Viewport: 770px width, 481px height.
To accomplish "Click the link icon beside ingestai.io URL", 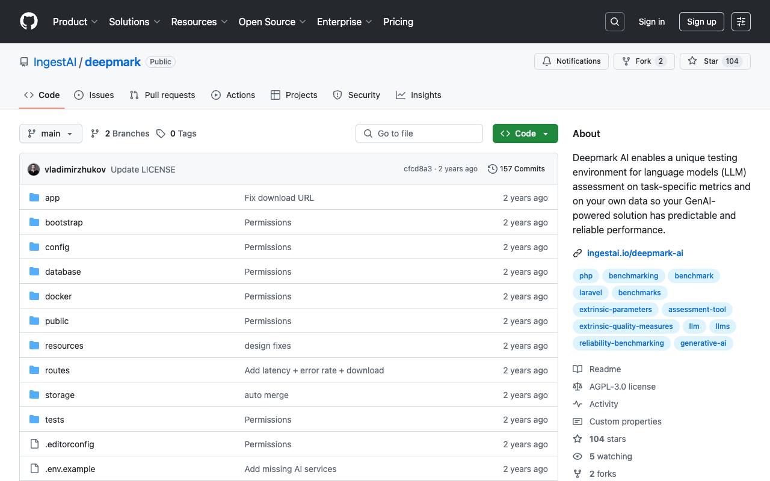I will point(577,253).
